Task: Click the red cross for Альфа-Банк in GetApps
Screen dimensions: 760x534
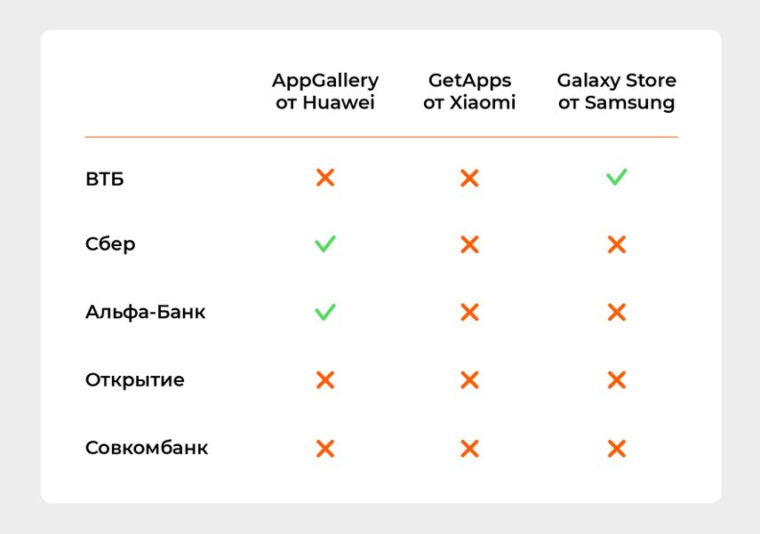Action: 469,312
